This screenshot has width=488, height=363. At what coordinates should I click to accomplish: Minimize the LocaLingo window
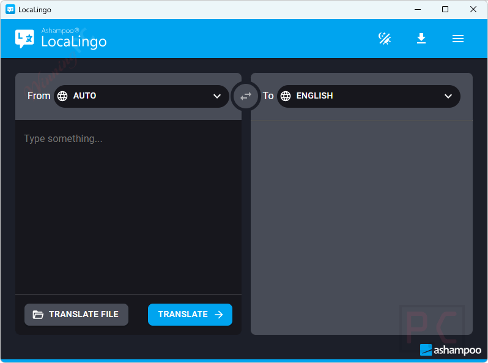click(418, 9)
